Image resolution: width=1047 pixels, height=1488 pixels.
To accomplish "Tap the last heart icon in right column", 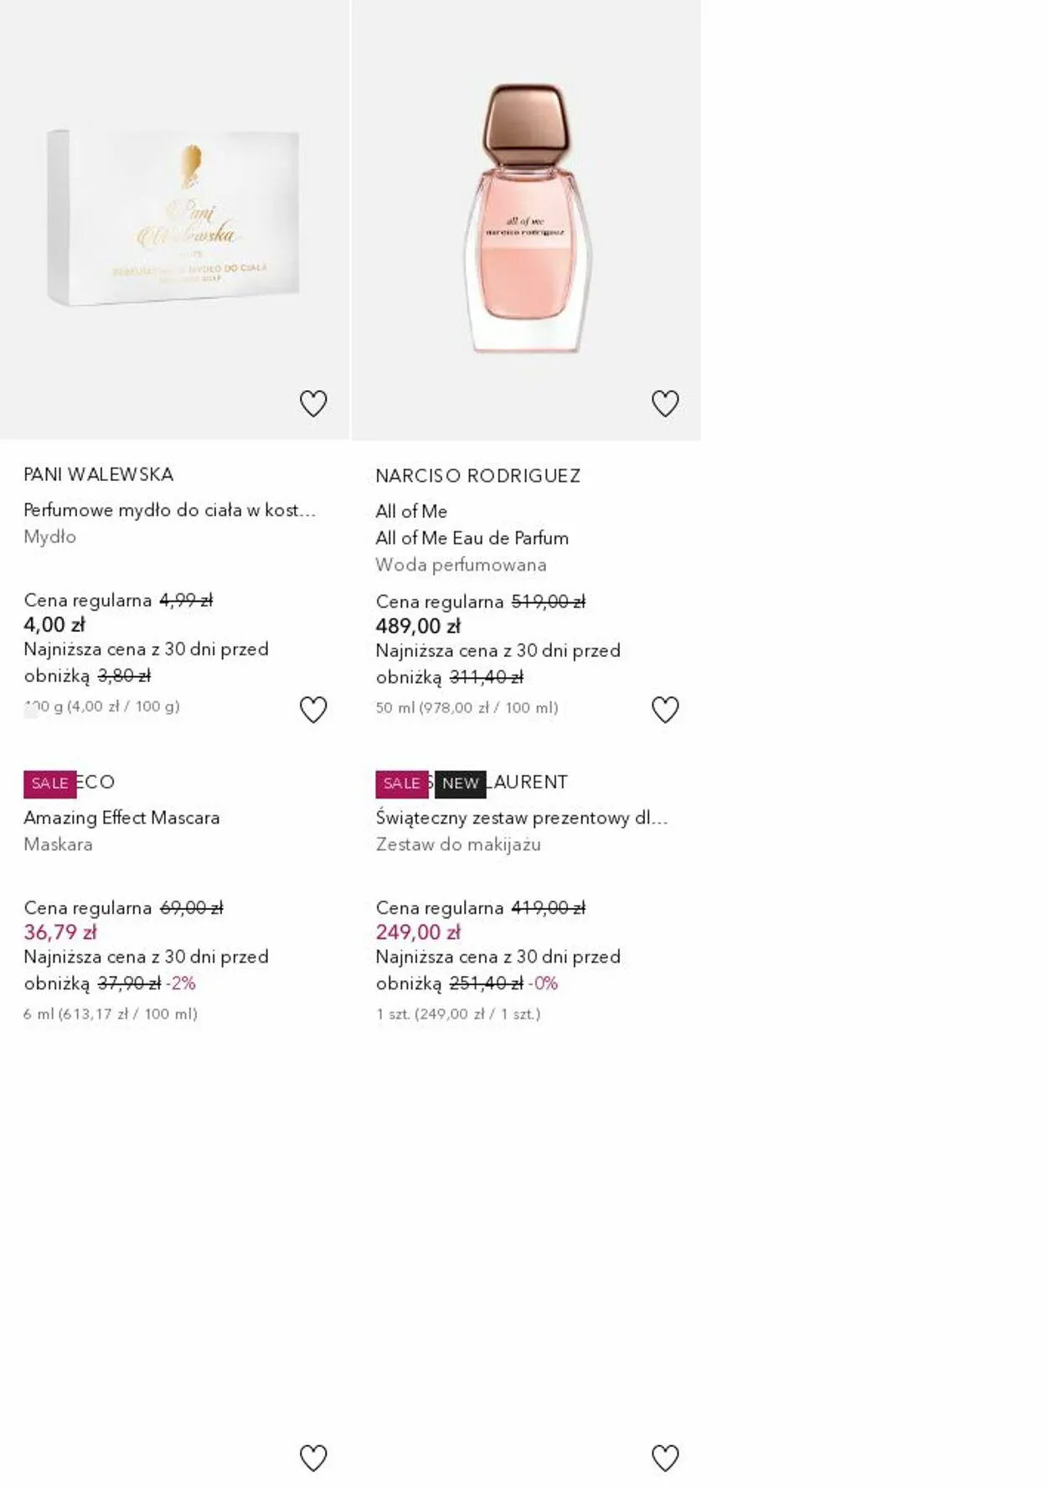I will click(665, 1458).
